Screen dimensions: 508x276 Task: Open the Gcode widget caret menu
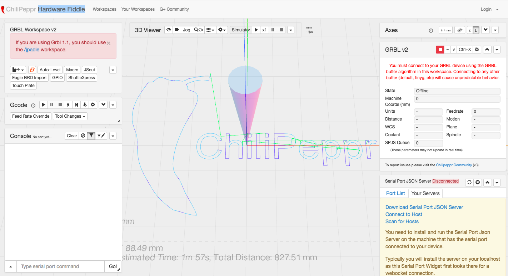point(113,105)
